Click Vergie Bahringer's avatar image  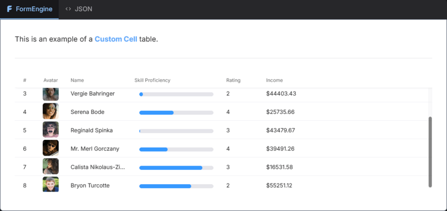coord(51,94)
